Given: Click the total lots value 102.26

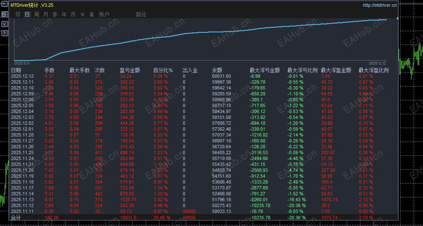Looking at the screenshot, I should (x=52, y=218).
